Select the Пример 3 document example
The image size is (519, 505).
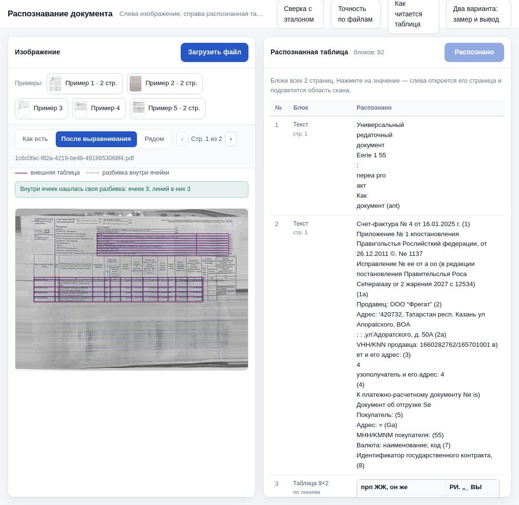coord(42,109)
